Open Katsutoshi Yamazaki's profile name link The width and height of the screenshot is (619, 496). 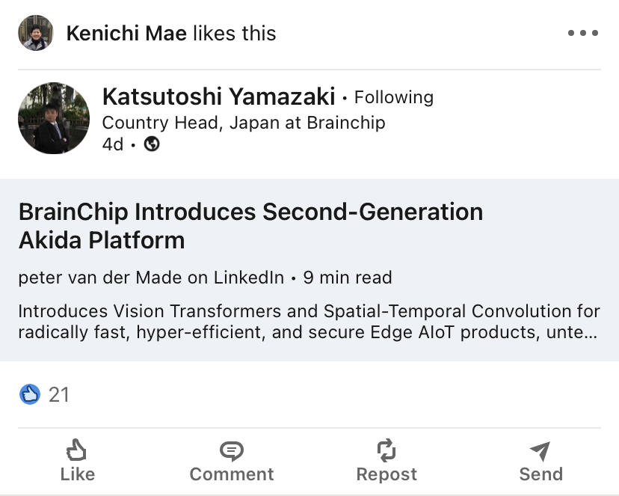point(219,97)
